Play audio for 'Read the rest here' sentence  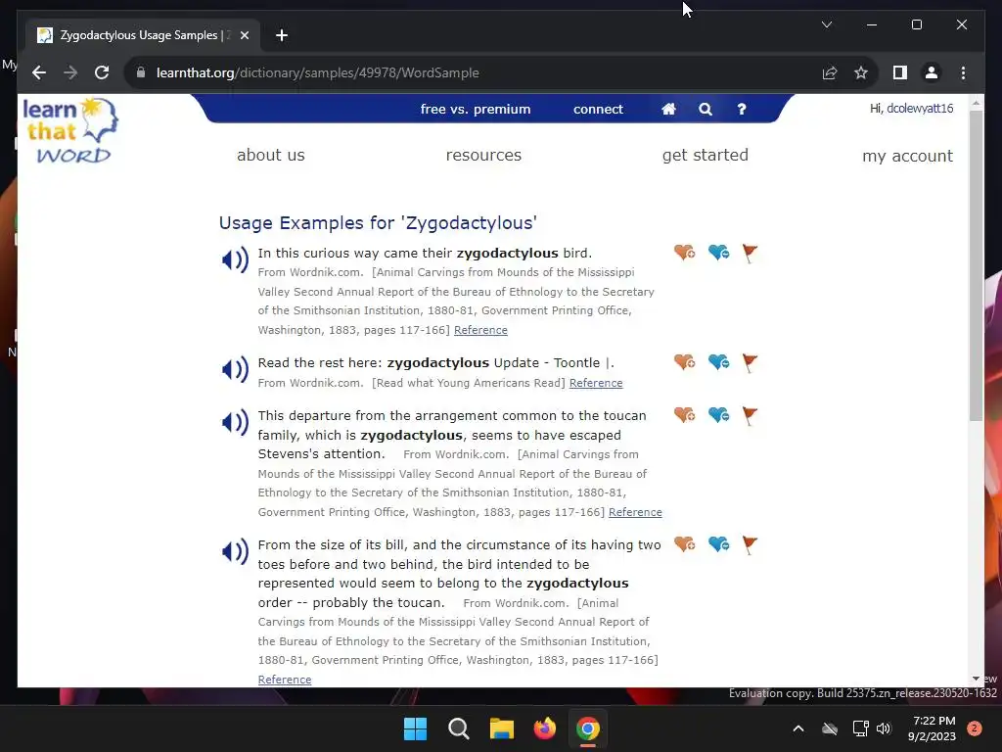click(x=235, y=369)
